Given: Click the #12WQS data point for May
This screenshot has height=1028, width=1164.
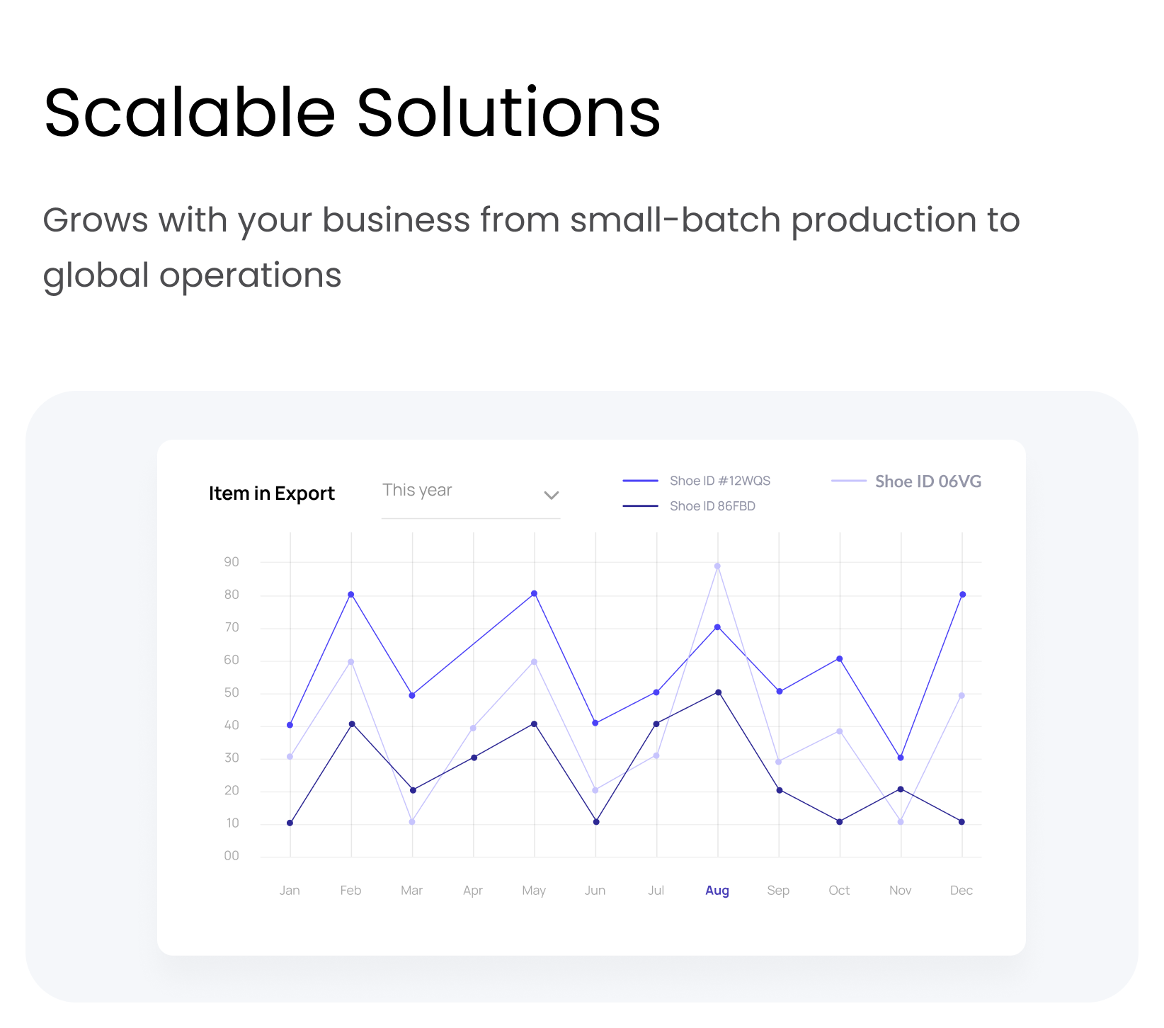Looking at the screenshot, I should click(x=535, y=593).
